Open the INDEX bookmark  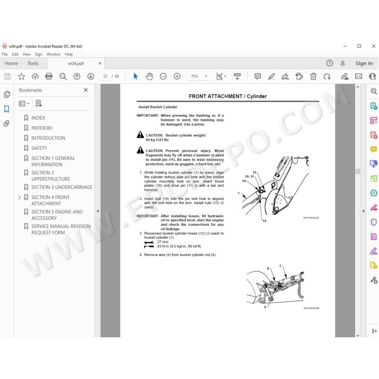pyautogui.click(x=38, y=117)
